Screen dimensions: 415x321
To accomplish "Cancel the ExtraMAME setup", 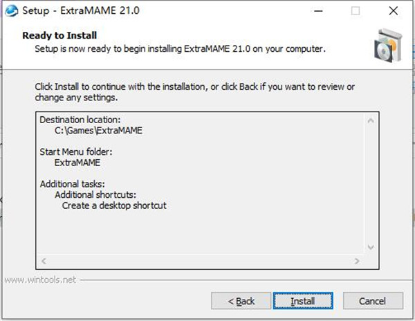I will click(373, 301).
